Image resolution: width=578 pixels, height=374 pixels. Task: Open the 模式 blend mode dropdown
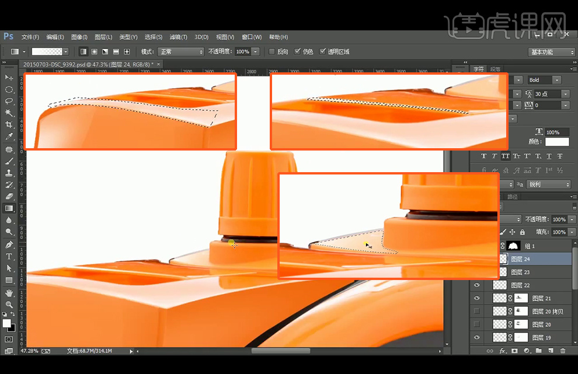pyautogui.click(x=180, y=51)
